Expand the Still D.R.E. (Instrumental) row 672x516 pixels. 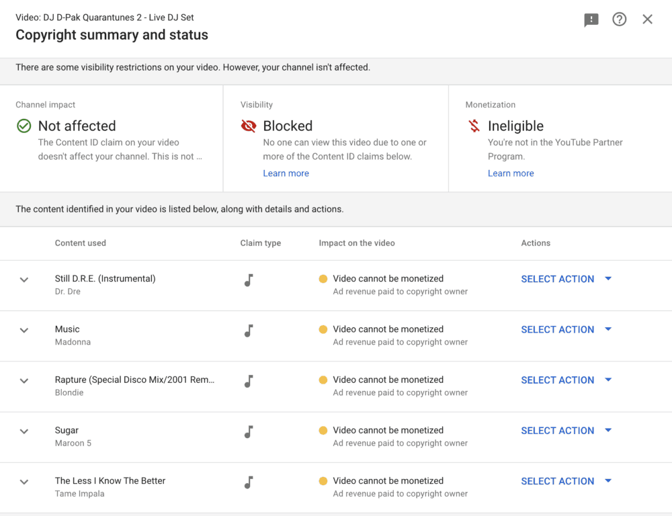24,279
